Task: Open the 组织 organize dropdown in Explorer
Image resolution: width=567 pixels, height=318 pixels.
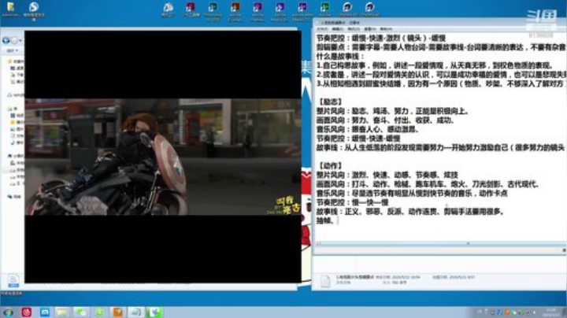Action: point(12,50)
